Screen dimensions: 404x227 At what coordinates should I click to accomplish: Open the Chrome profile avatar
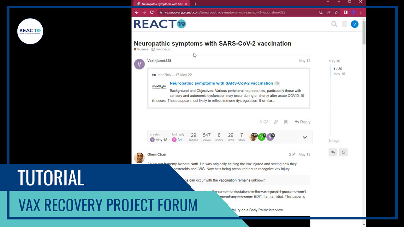point(353,12)
